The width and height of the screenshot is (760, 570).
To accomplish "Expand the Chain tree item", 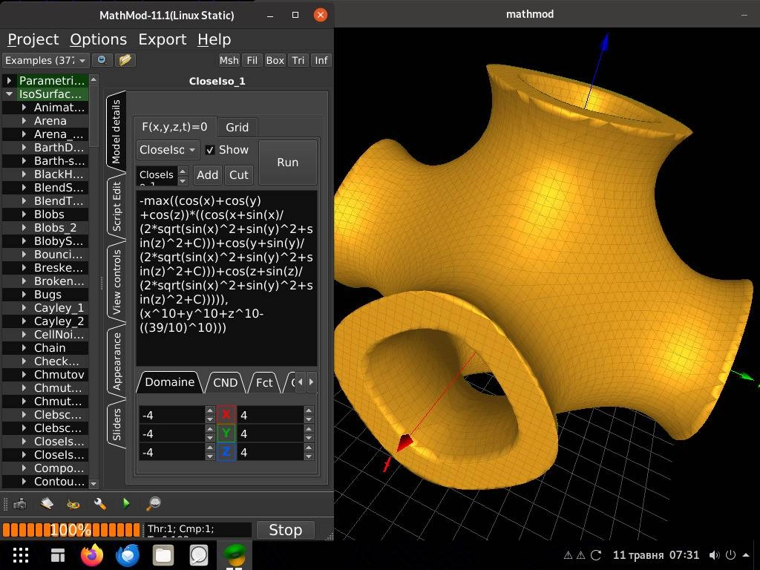I will point(24,348).
